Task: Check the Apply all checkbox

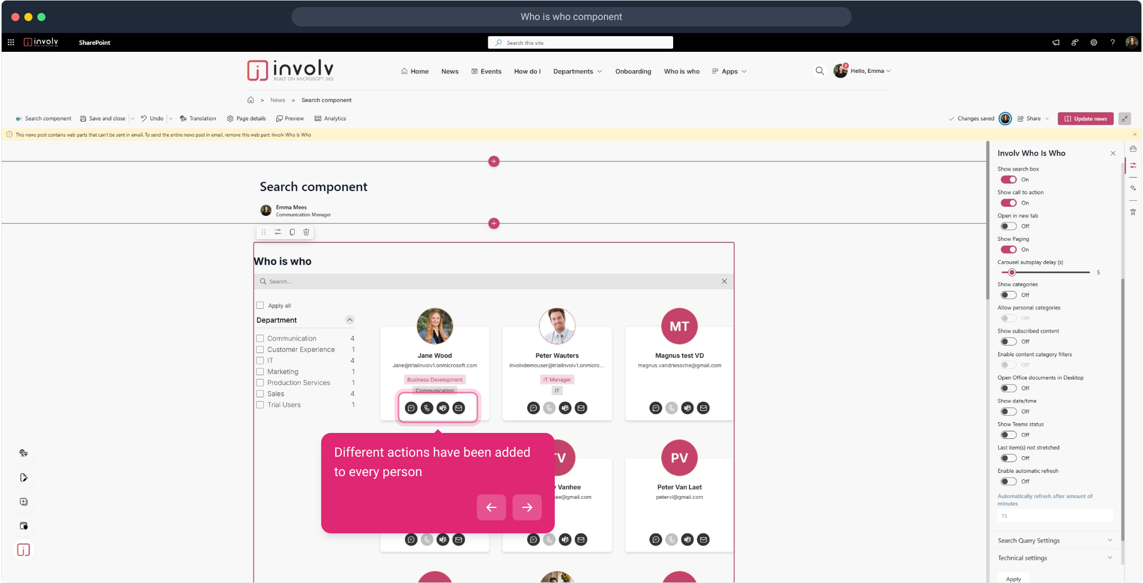Action: pos(260,305)
